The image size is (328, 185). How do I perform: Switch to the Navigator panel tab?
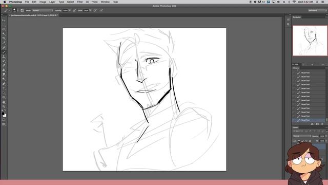coord(297,17)
